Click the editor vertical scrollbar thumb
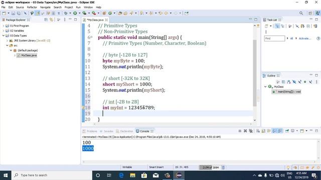Viewport: 321px width, 180px height. point(255,73)
